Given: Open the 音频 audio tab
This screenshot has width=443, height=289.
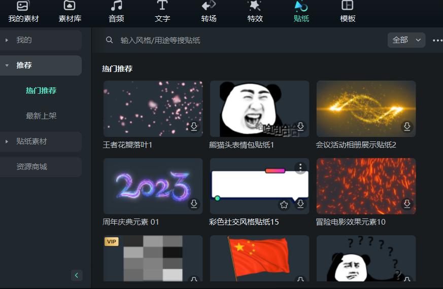Looking at the screenshot, I should tap(116, 12).
